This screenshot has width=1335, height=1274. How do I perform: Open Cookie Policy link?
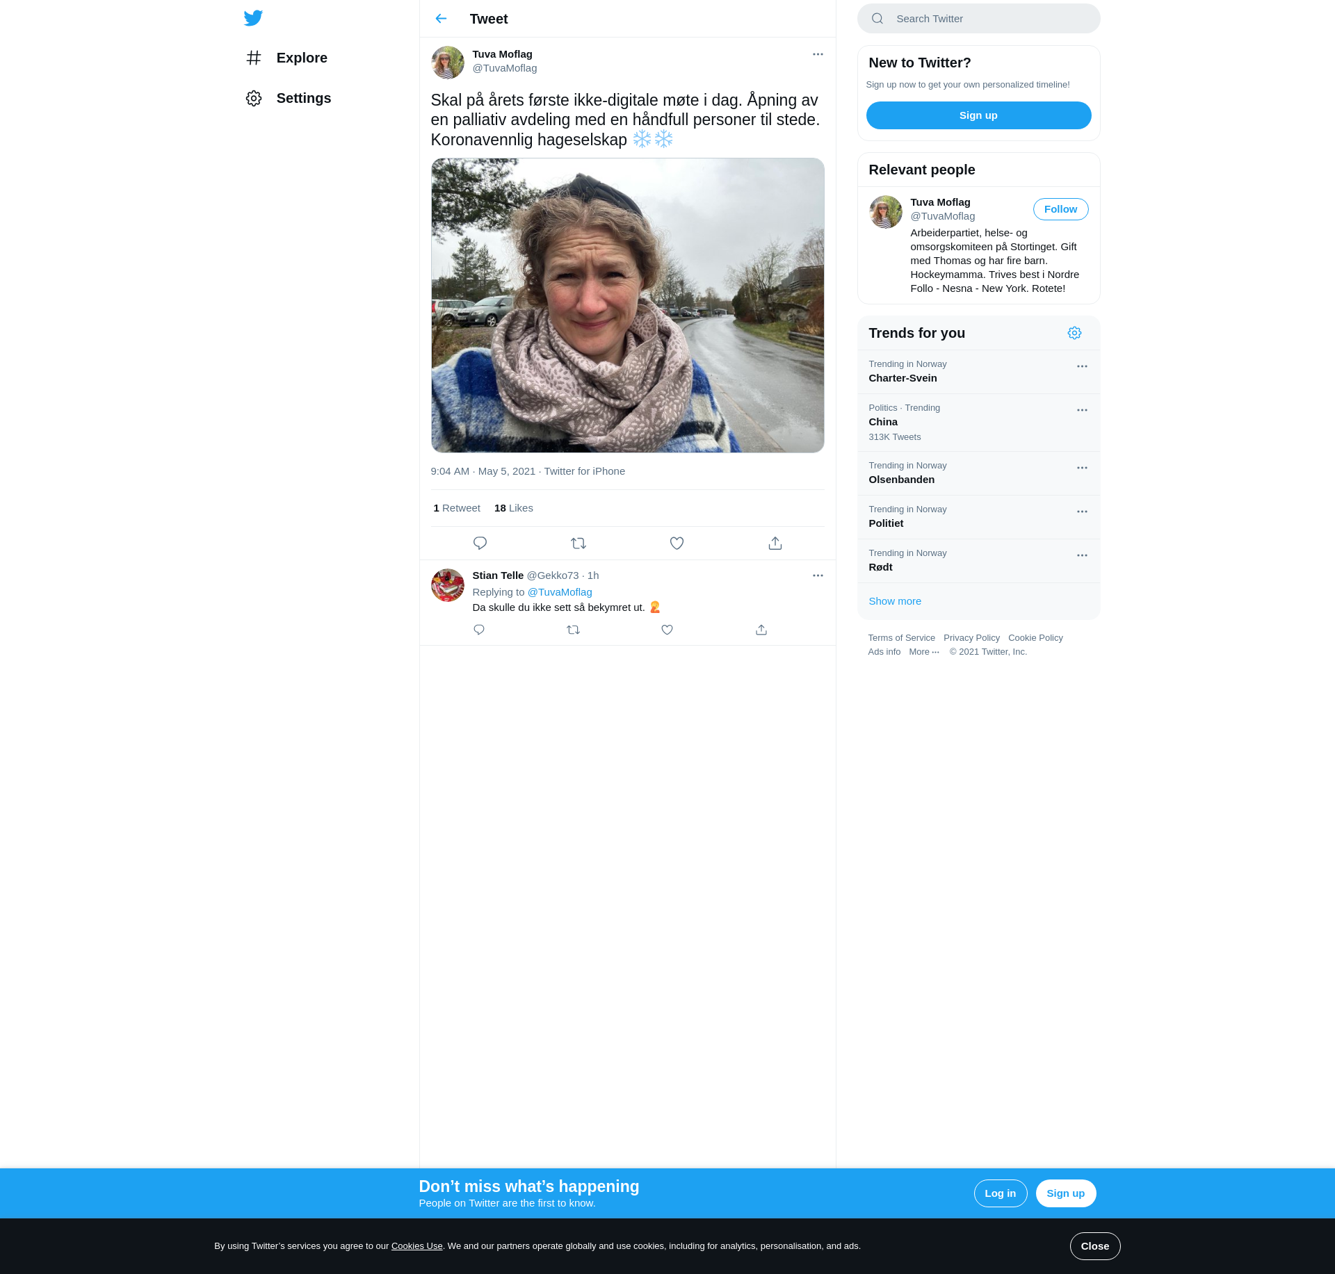[1035, 638]
